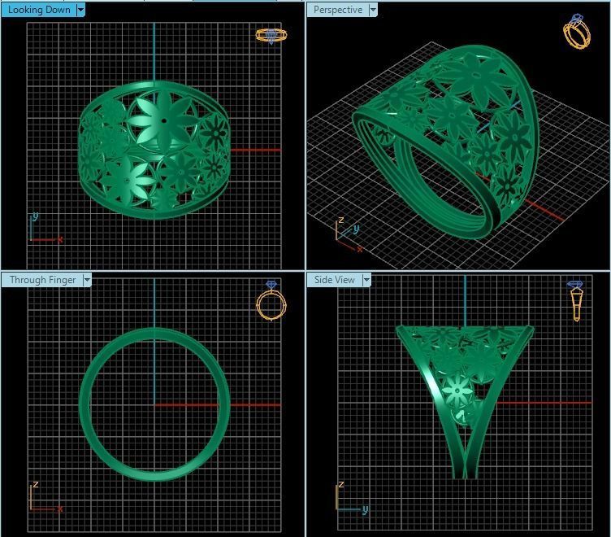Click the Through Finger viewport label
Screen dimensions: 611x537
(x=43, y=280)
